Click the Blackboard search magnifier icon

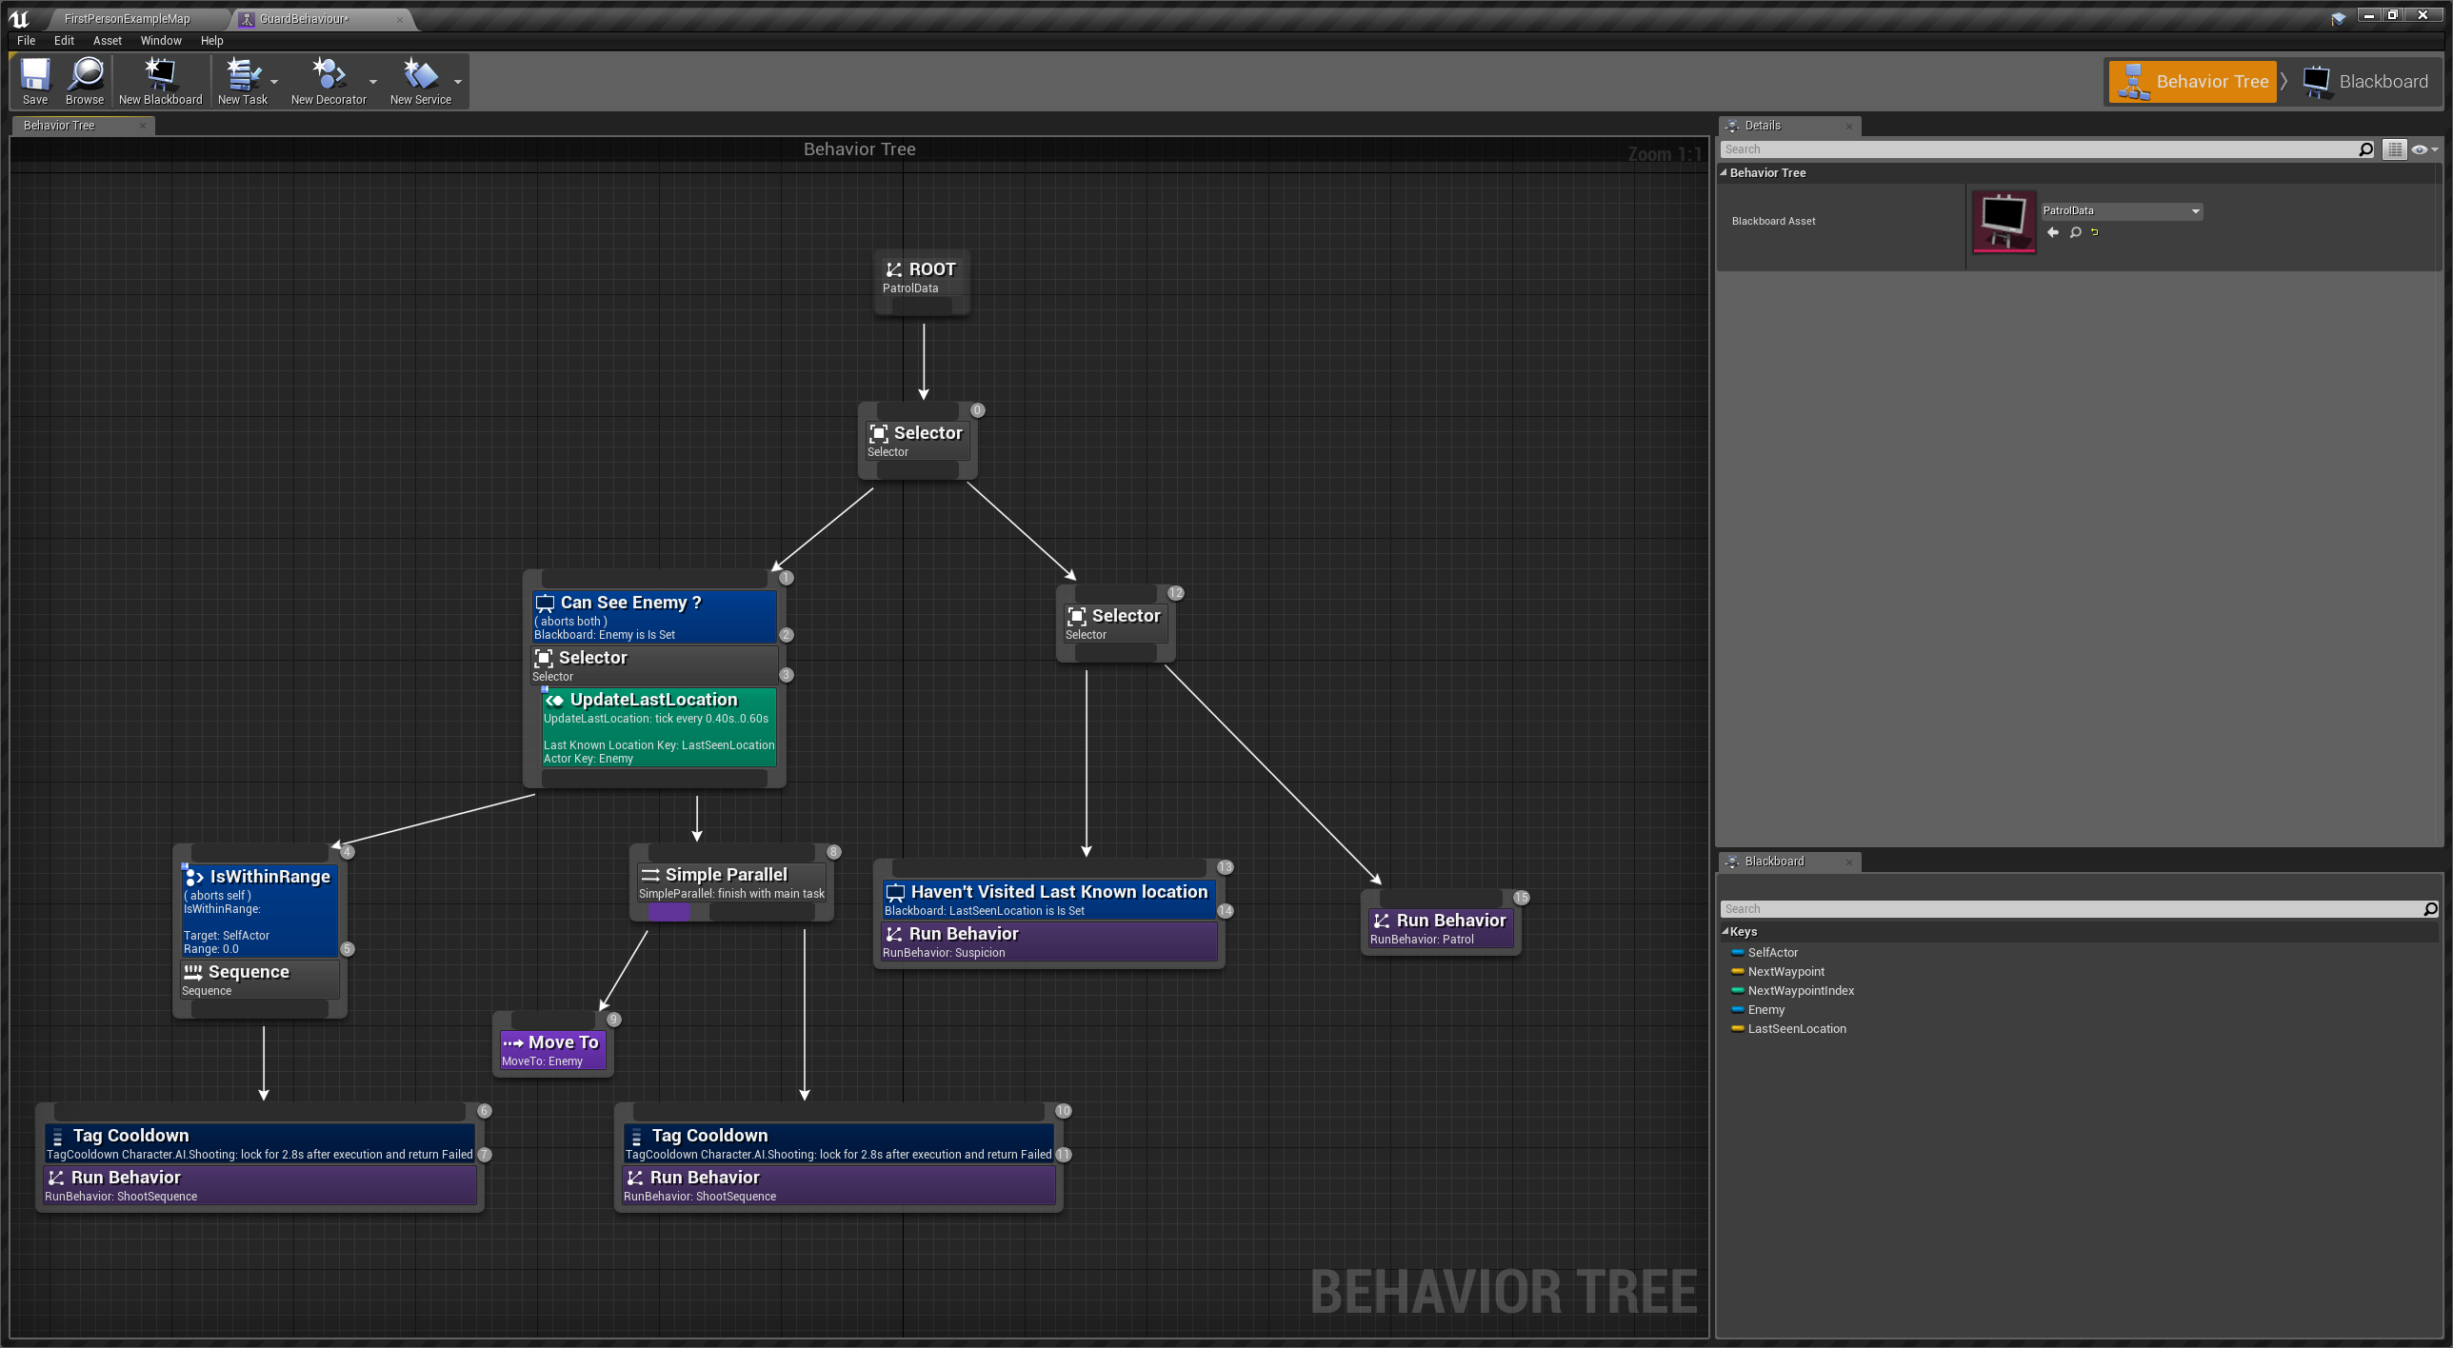pos(2430,909)
